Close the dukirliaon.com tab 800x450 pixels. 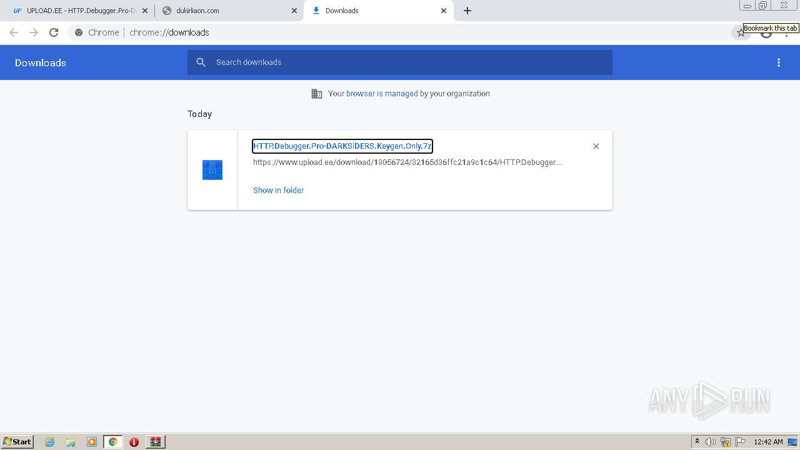294,11
